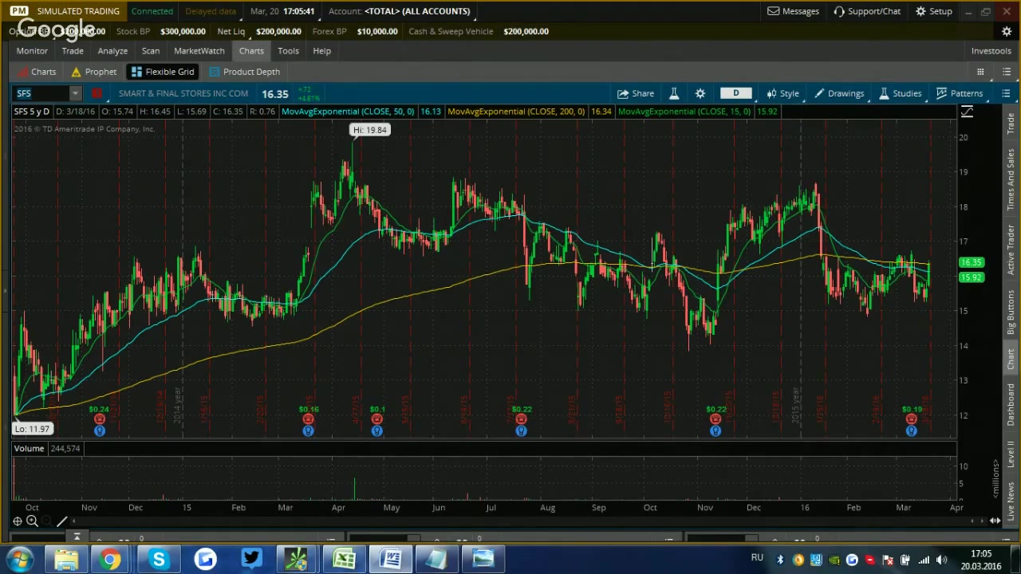Click the horizontal scroll arrows icon
The height and width of the screenshot is (574, 1021).
point(995,521)
